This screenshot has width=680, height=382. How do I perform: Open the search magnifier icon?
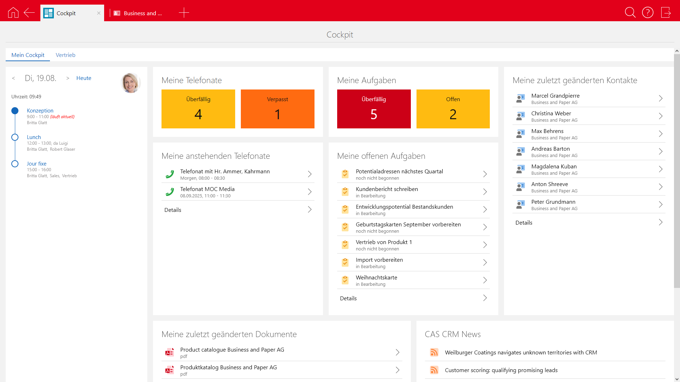click(x=630, y=13)
